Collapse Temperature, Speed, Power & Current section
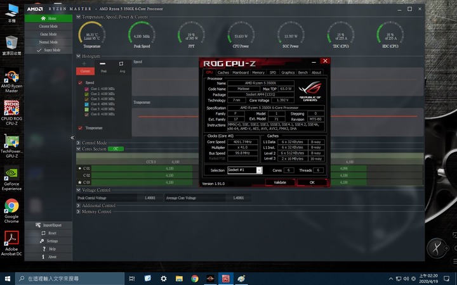This screenshot has height=285, width=457. [x=79, y=17]
